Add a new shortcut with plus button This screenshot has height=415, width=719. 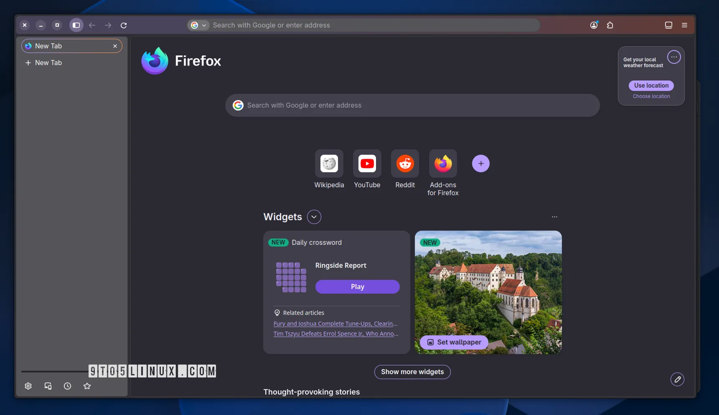481,164
